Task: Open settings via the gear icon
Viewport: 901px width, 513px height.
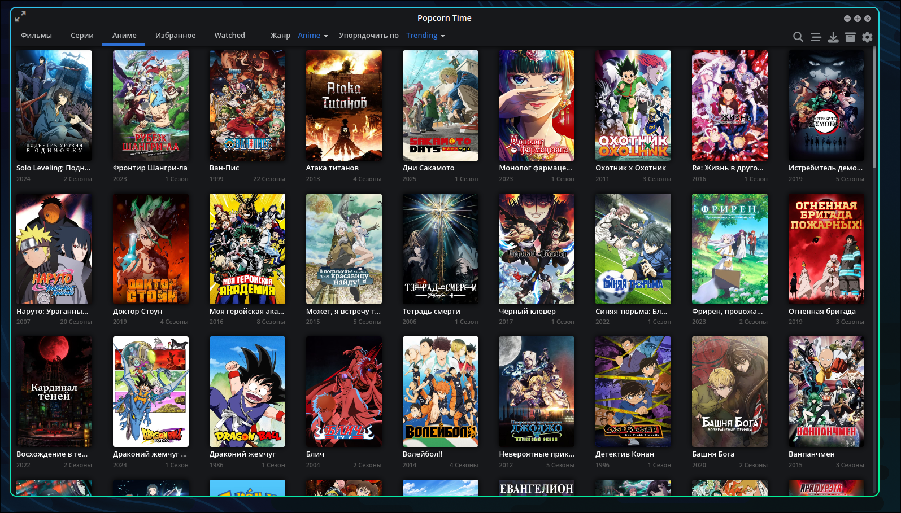Action: (868, 37)
